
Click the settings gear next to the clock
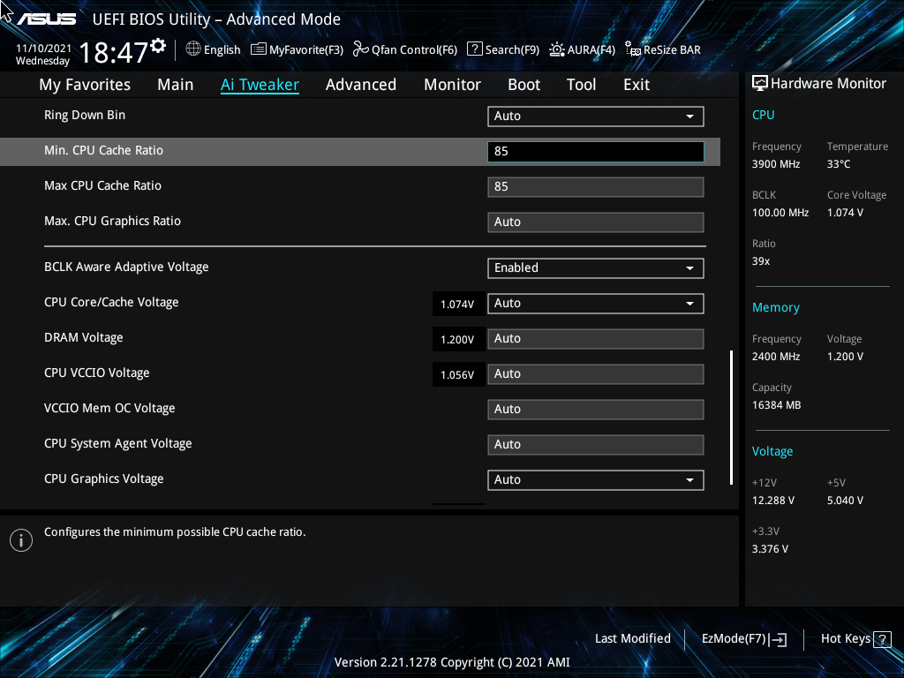point(158,46)
